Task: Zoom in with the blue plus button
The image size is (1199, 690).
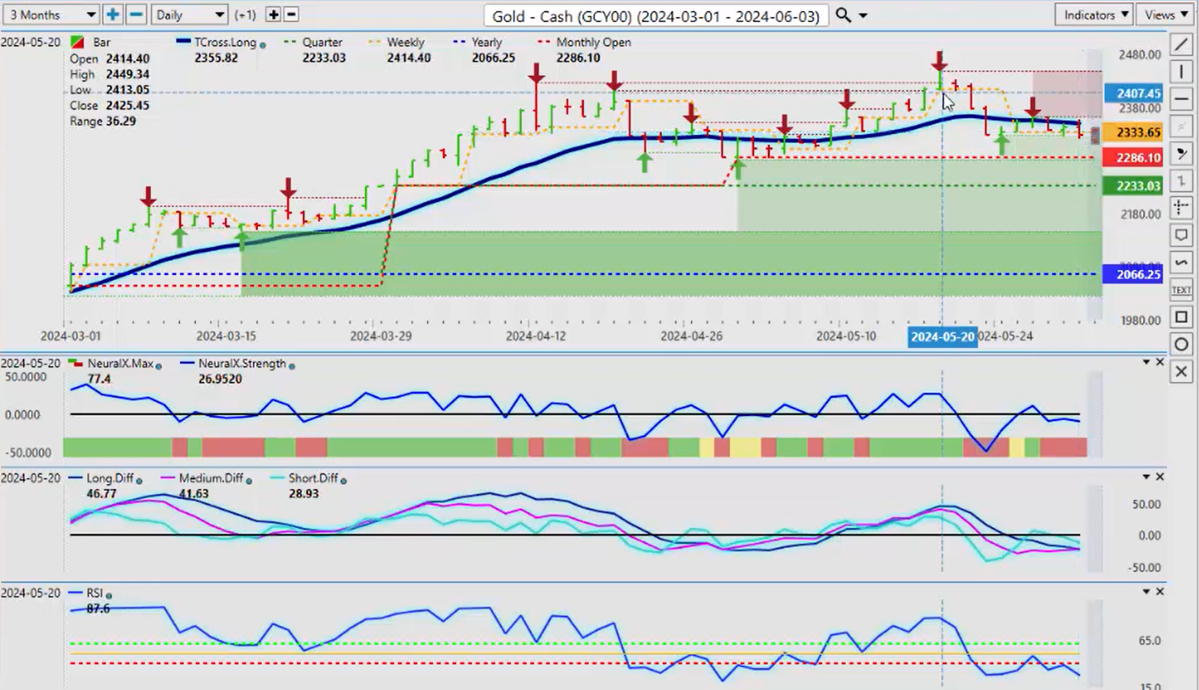Action: coord(113,14)
